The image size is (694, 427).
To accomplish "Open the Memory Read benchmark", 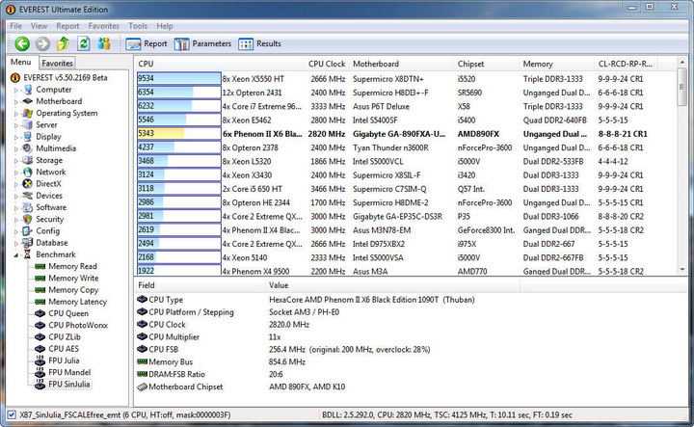I will 72,266.
